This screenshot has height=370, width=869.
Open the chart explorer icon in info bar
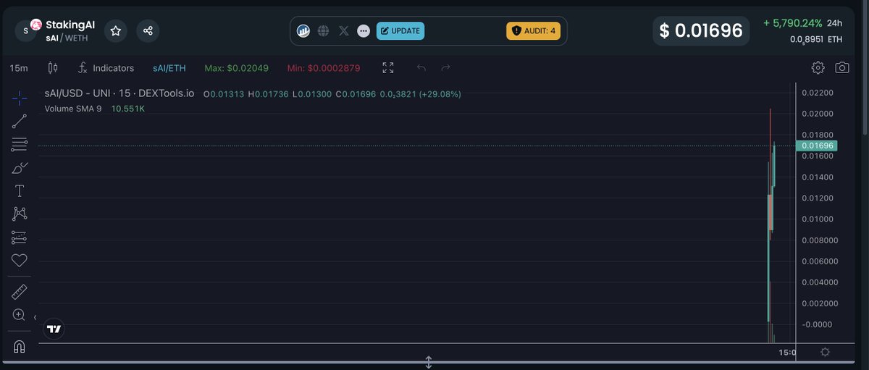(x=303, y=31)
